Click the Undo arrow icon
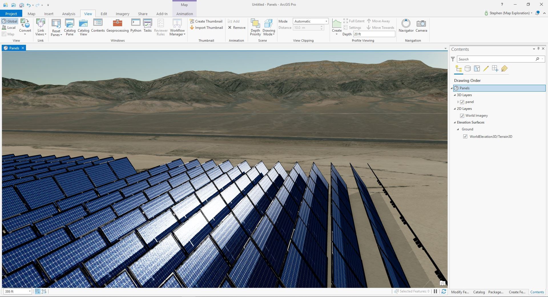 [x=28, y=5]
